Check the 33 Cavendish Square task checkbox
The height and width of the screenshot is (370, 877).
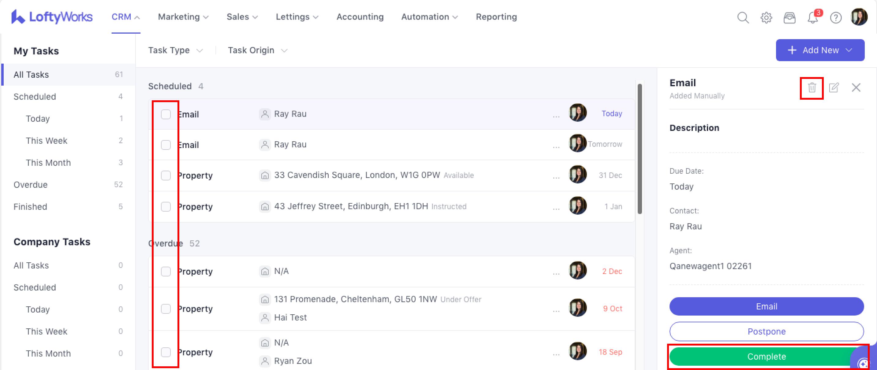pos(166,176)
